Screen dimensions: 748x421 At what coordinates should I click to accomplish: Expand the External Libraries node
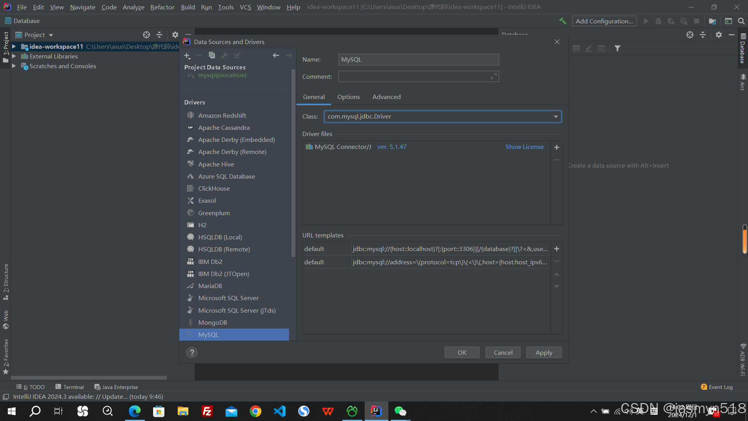pyautogui.click(x=14, y=56)
